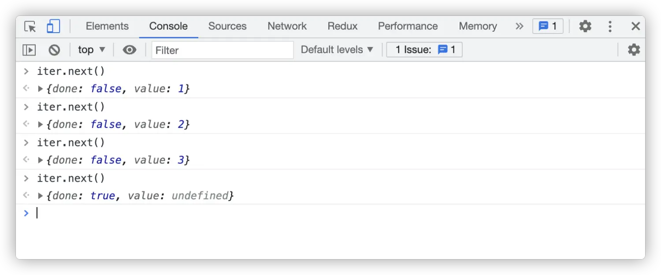Show the console sidebar panel icon
Screen dimensions: 661x275
tap(29, 50)
